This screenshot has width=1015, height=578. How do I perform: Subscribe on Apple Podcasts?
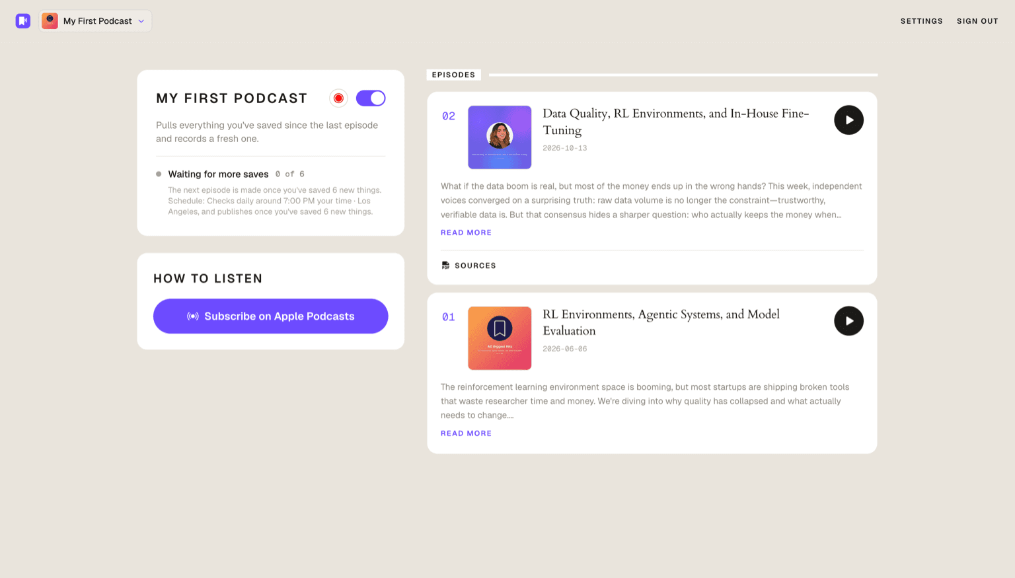tap(271, 316)
